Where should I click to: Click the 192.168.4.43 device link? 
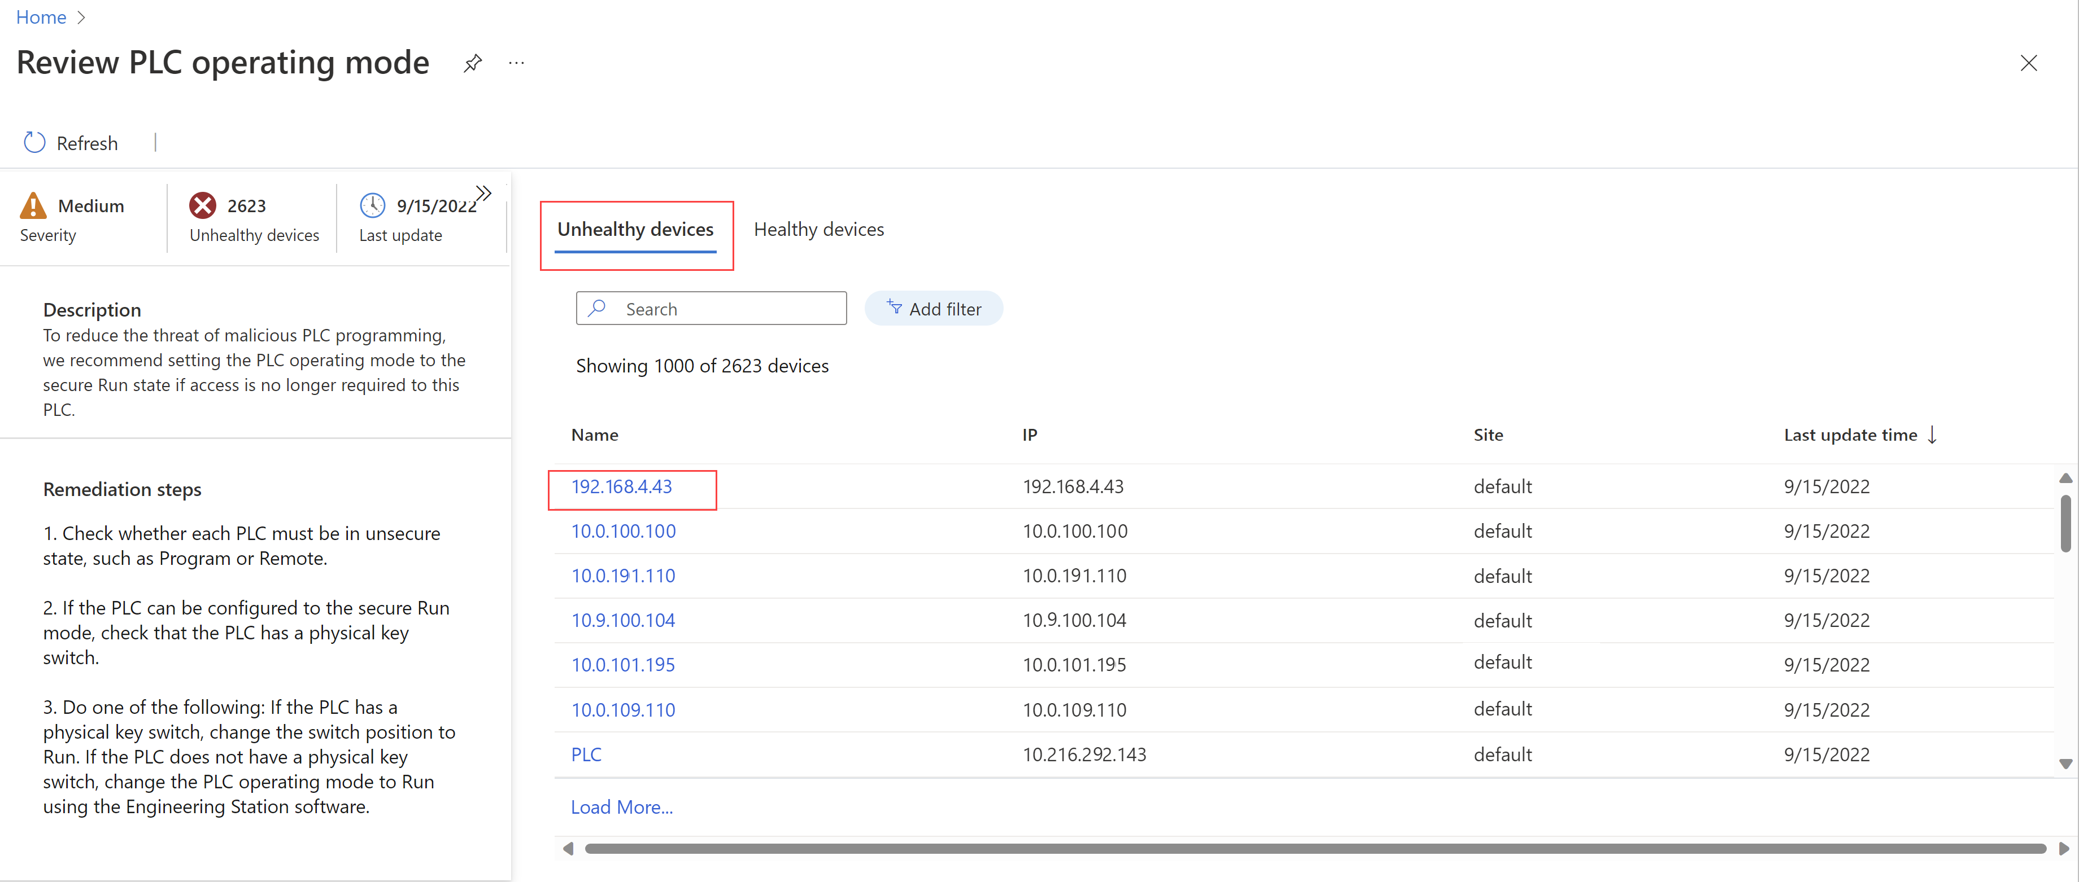[x=622, y=486]
